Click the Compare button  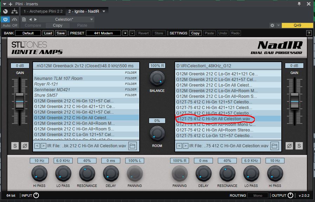pos(33,26)
